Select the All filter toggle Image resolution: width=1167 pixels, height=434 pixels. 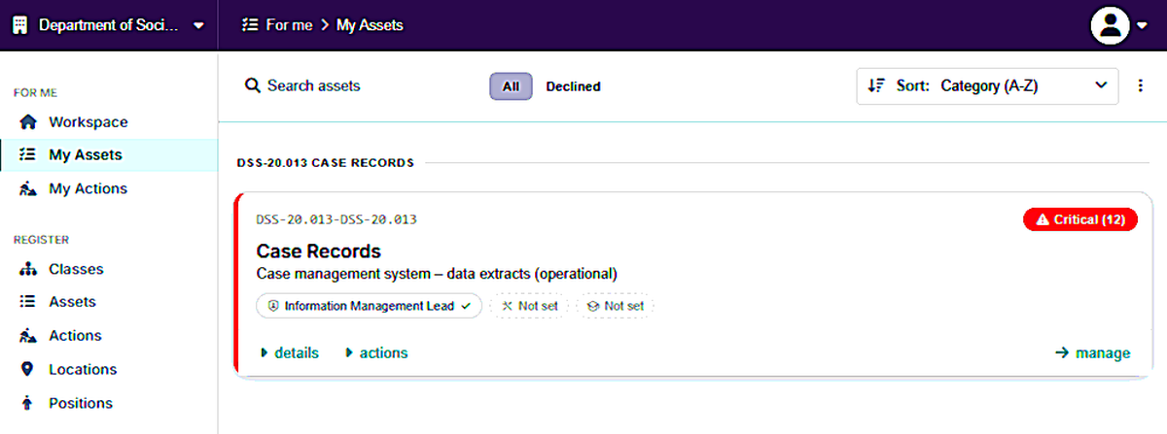click(x=511, y=86)
